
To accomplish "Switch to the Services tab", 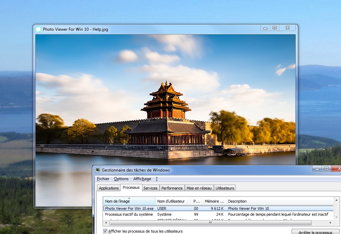I will click(x=150, y=188).
